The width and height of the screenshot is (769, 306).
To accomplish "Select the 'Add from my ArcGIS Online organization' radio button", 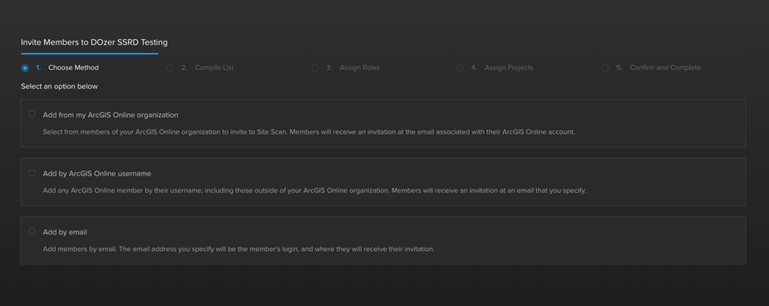I will pos(32,114).
